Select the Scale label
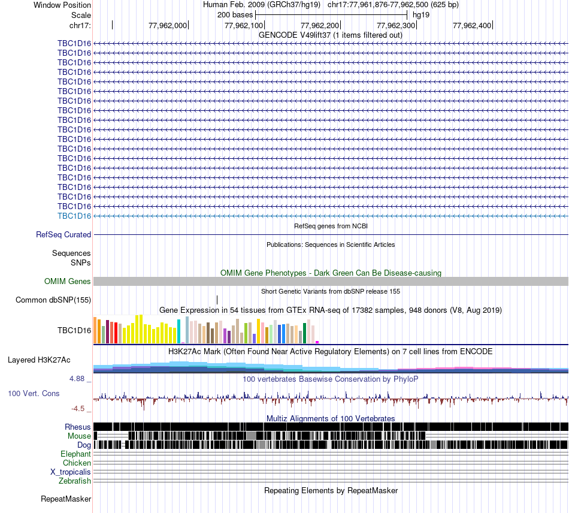The width and height of the screenshot is (569, 513). click(81, 15)
